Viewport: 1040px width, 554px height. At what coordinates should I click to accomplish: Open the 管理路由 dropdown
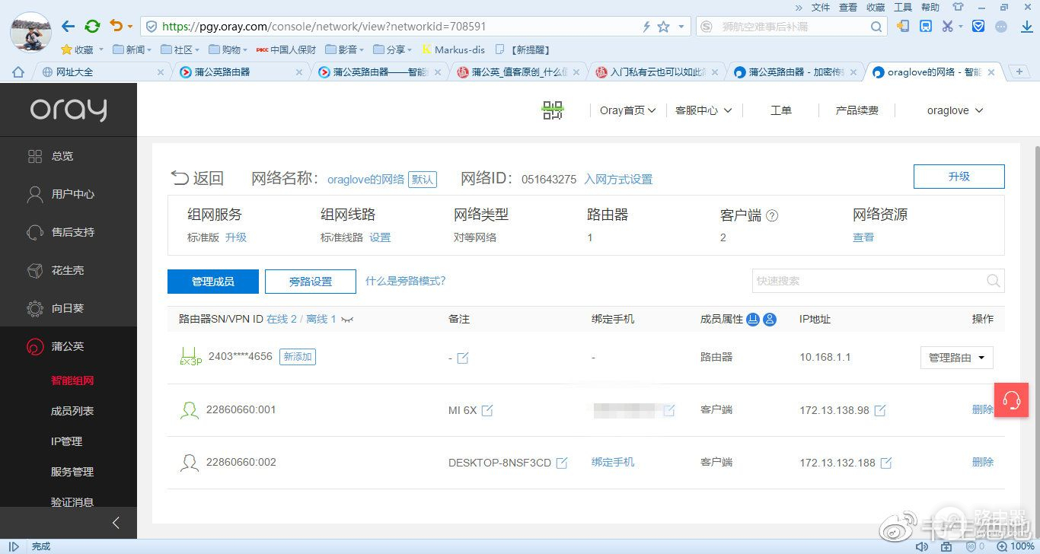[956, 358]
